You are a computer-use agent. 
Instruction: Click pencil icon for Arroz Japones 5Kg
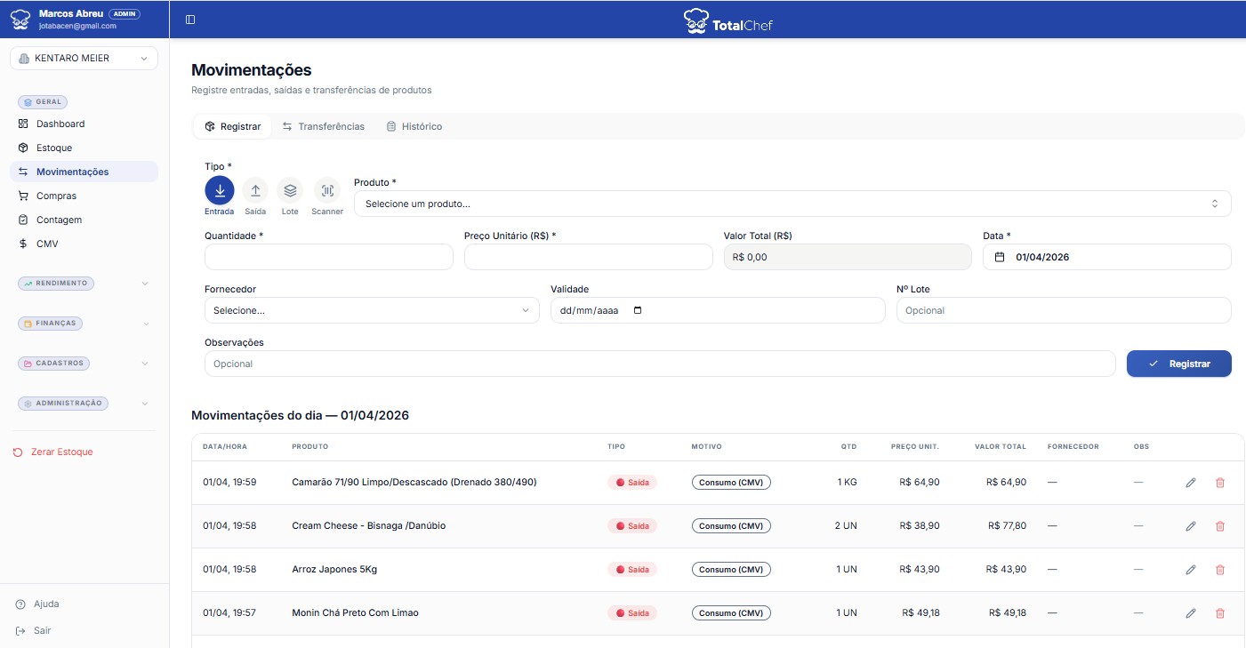tap(1191, 570)
